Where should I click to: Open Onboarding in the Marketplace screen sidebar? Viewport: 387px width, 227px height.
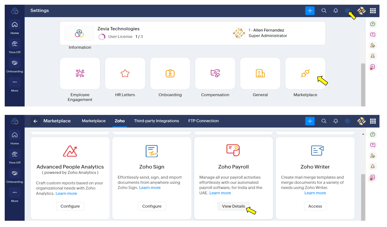point(15,176)
